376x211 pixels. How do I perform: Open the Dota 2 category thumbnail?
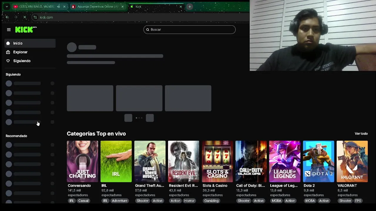click(318, 161)
